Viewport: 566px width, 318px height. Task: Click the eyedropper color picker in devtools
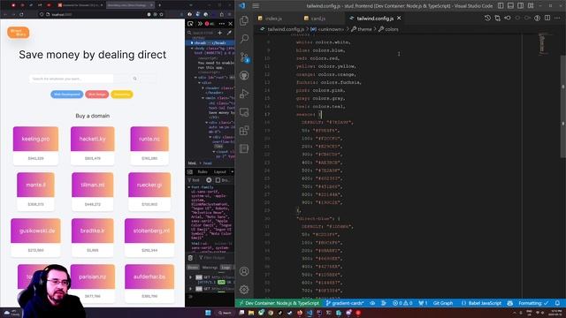229,33
